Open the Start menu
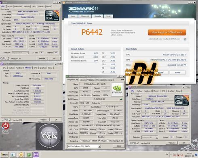Screen dimensions: 198x158 pos(4,154)
